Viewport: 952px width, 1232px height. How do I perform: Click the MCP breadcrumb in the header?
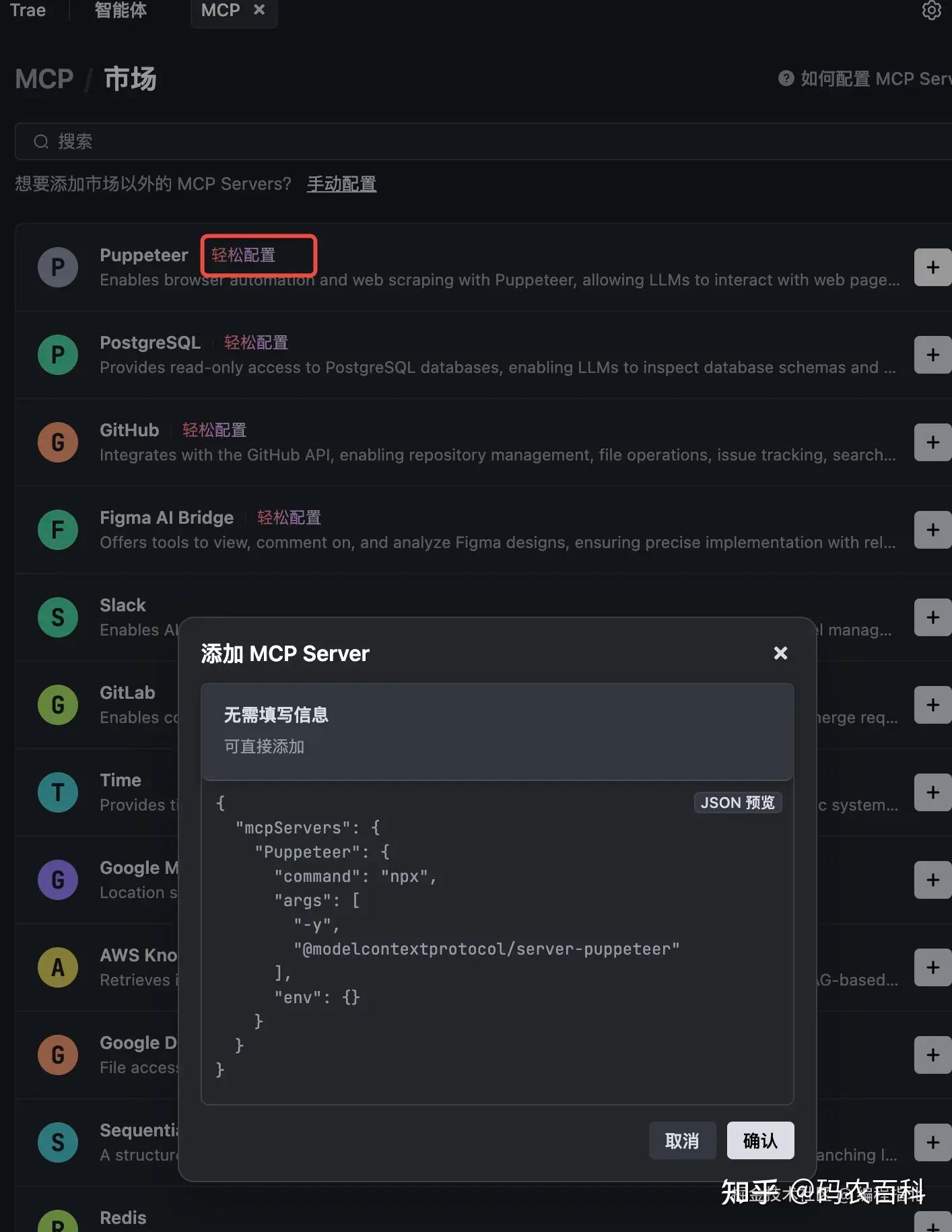click(44, 79)
